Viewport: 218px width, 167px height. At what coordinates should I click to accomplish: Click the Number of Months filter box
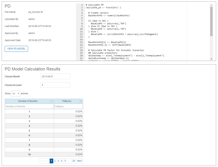(29, 106)
